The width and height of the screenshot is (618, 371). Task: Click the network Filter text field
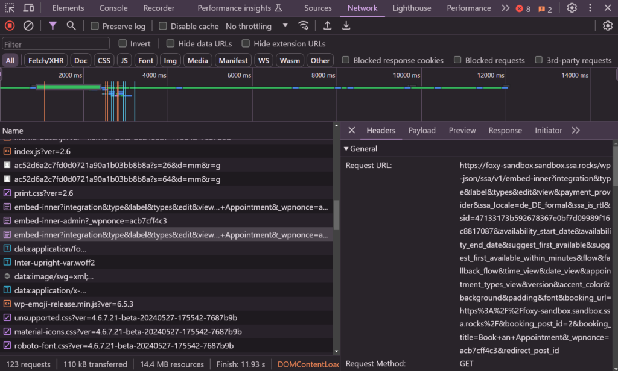[56, 44]
